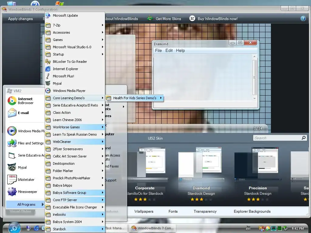
Task: Open BitLocker To Go Reader entry
Action: (75, 62)
